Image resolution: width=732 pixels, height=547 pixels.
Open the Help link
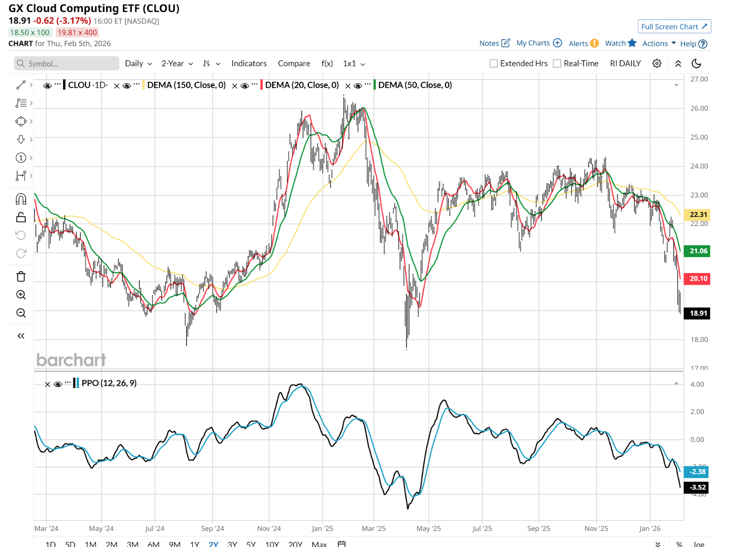click(694, 44)
